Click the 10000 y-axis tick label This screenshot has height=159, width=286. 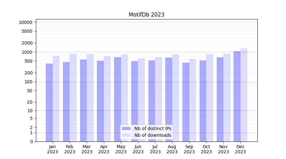[x=25, y=22]
